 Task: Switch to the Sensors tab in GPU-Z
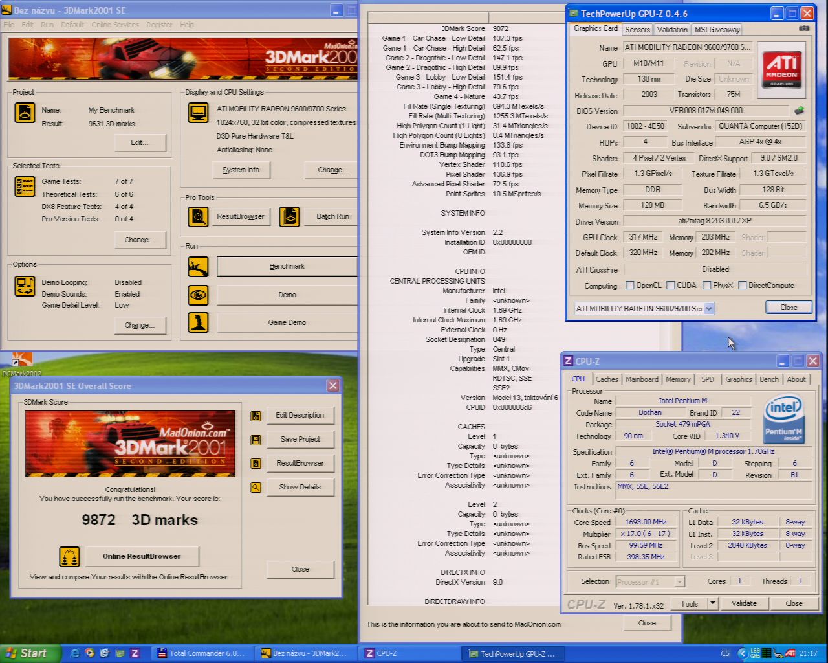(637, 30)
